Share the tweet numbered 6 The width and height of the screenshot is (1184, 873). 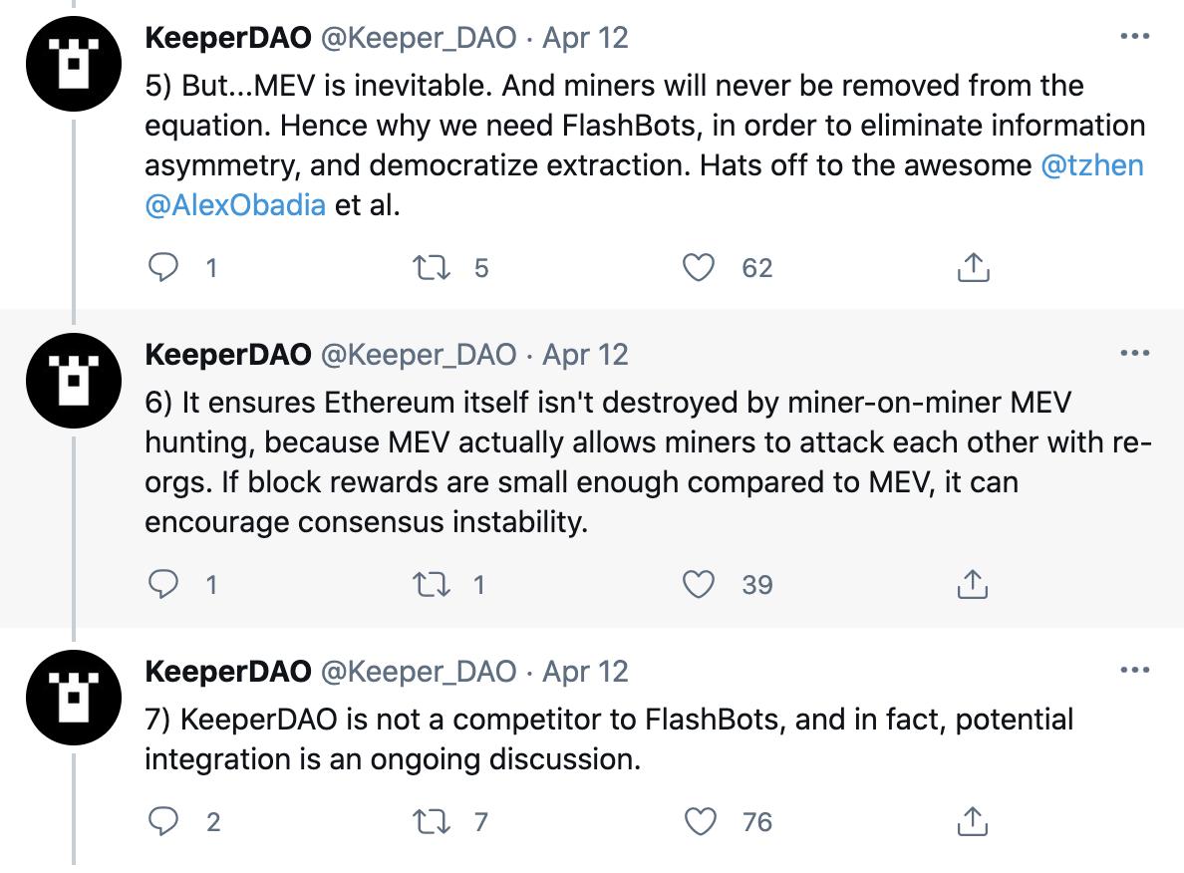click(x=973, y=584)
